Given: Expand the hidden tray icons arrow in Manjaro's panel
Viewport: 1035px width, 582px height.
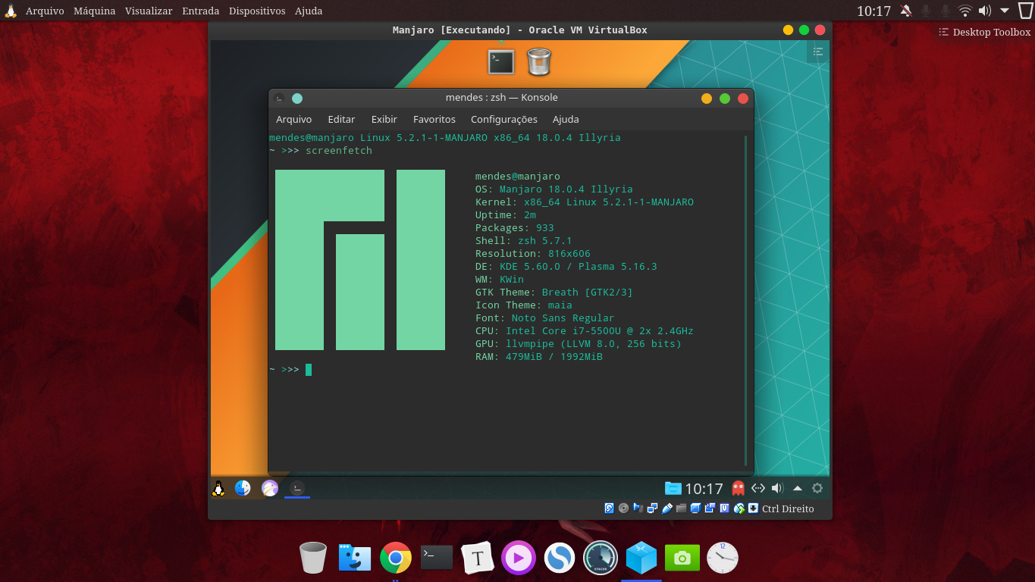Looking at the screenshot, I should coord(798,489).
